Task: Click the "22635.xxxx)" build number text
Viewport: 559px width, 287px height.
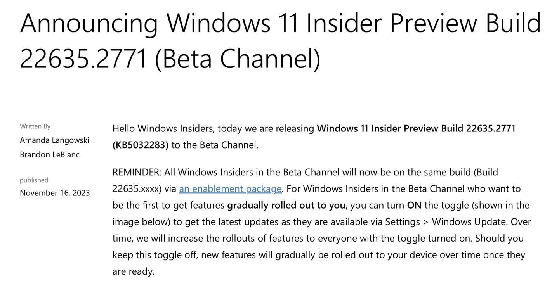Action: (137, 189)
